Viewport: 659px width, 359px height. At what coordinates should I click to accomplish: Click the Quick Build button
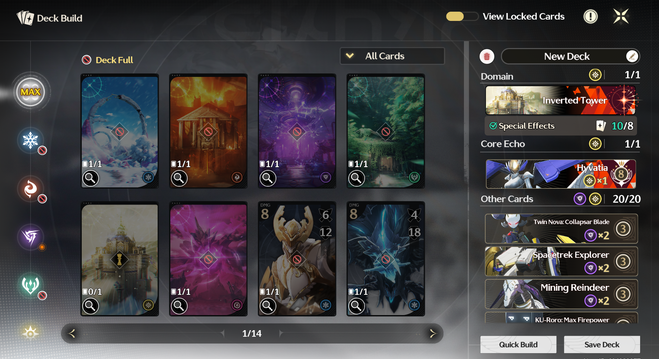(x=518, y=345)
